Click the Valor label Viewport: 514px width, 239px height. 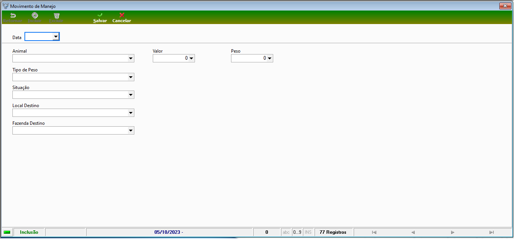[x=158, y=51]
